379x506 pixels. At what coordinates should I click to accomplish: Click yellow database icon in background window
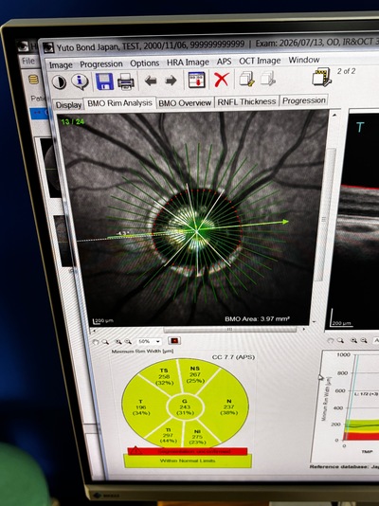click(x=33, y=80)
